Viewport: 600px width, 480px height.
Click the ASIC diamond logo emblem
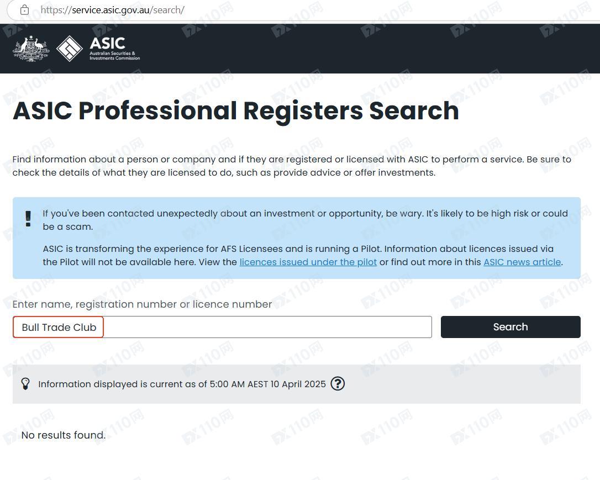(x=70, y=49)
